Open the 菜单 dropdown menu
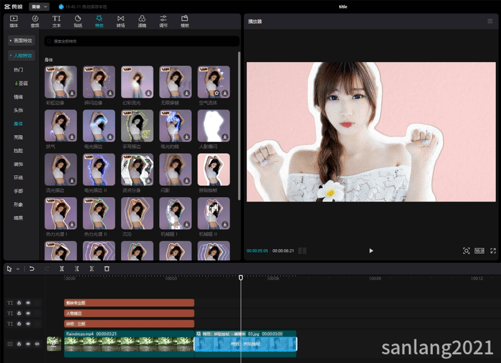Screen dimensions: 501x363 40,6
